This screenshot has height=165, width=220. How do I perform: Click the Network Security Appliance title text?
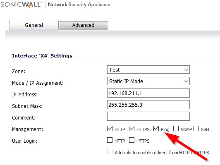(x=79, y=5)
